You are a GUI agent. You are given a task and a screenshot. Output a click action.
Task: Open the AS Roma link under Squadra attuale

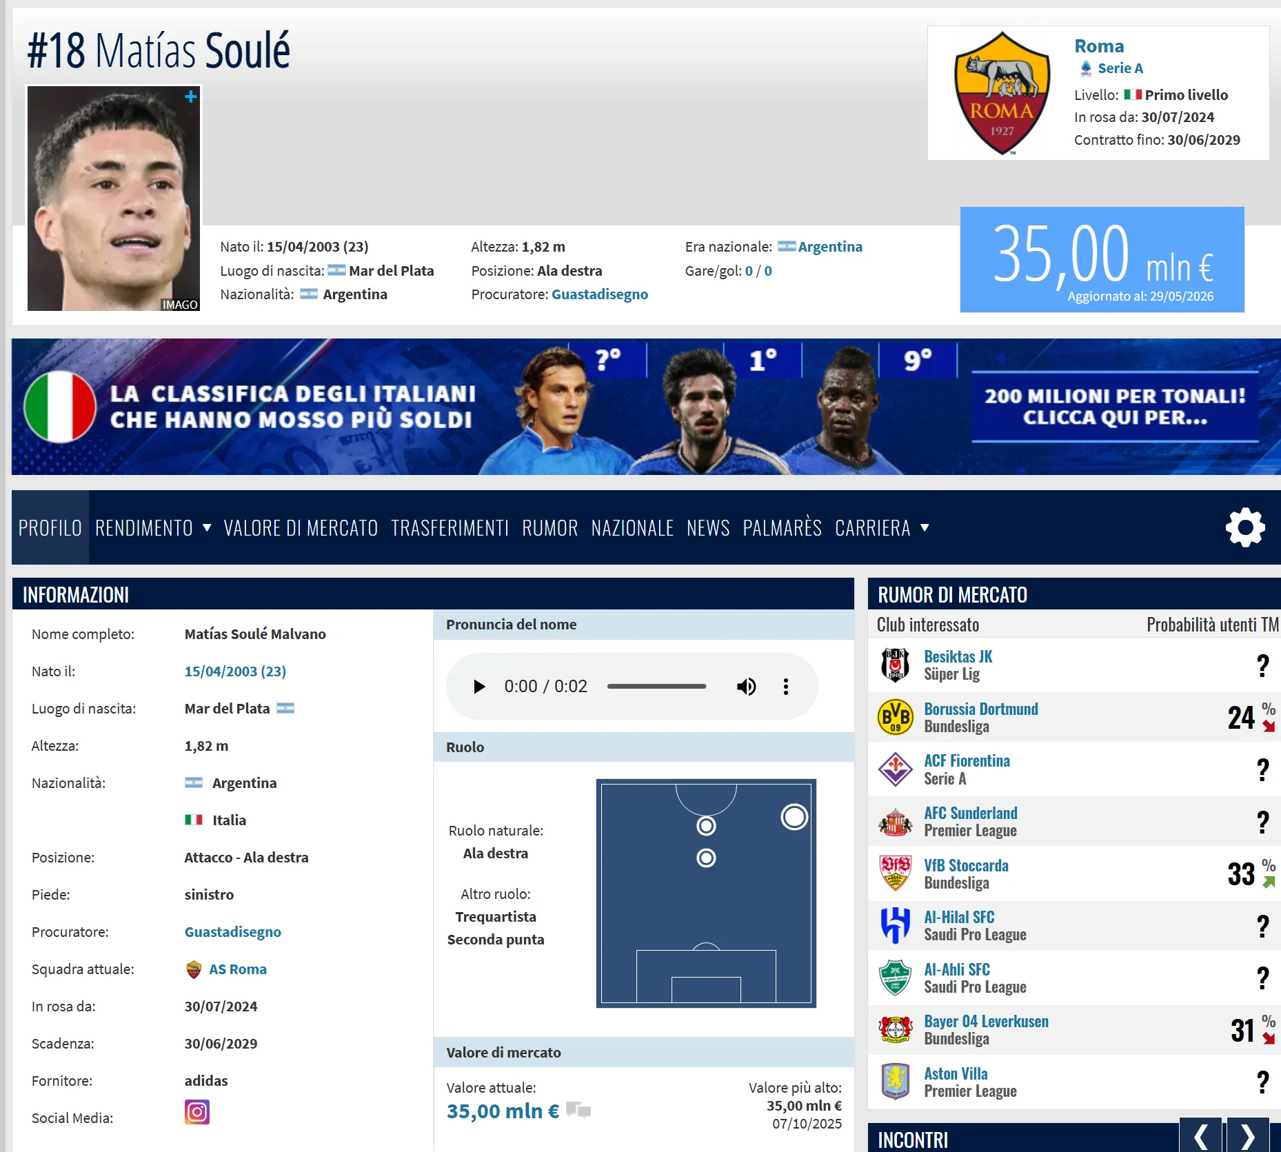(238, 969)
